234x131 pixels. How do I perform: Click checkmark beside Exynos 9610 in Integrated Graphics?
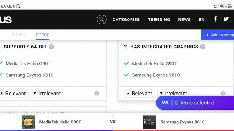tap(126, 75)
